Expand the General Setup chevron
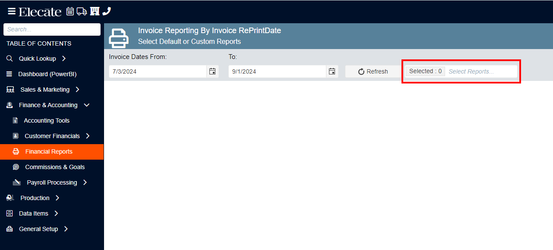553x250 pixels. point(66,229)
